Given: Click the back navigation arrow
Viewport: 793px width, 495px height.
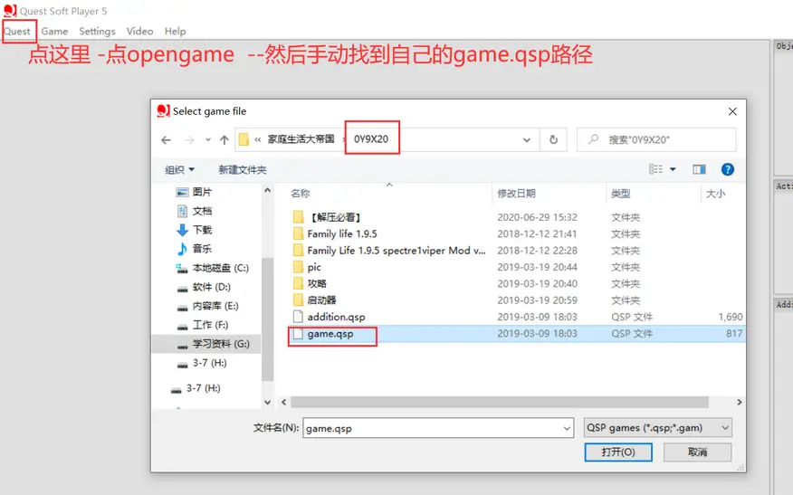Looking at the screenshot, I should (166, 140).
